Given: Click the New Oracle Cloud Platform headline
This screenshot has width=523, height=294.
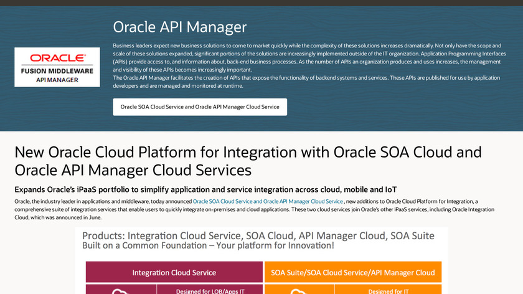Looking at the screenshot, I should pyautogui.click(x=248, y=161).
